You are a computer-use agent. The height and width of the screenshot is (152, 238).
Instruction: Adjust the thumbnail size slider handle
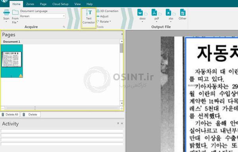(35, 108)
